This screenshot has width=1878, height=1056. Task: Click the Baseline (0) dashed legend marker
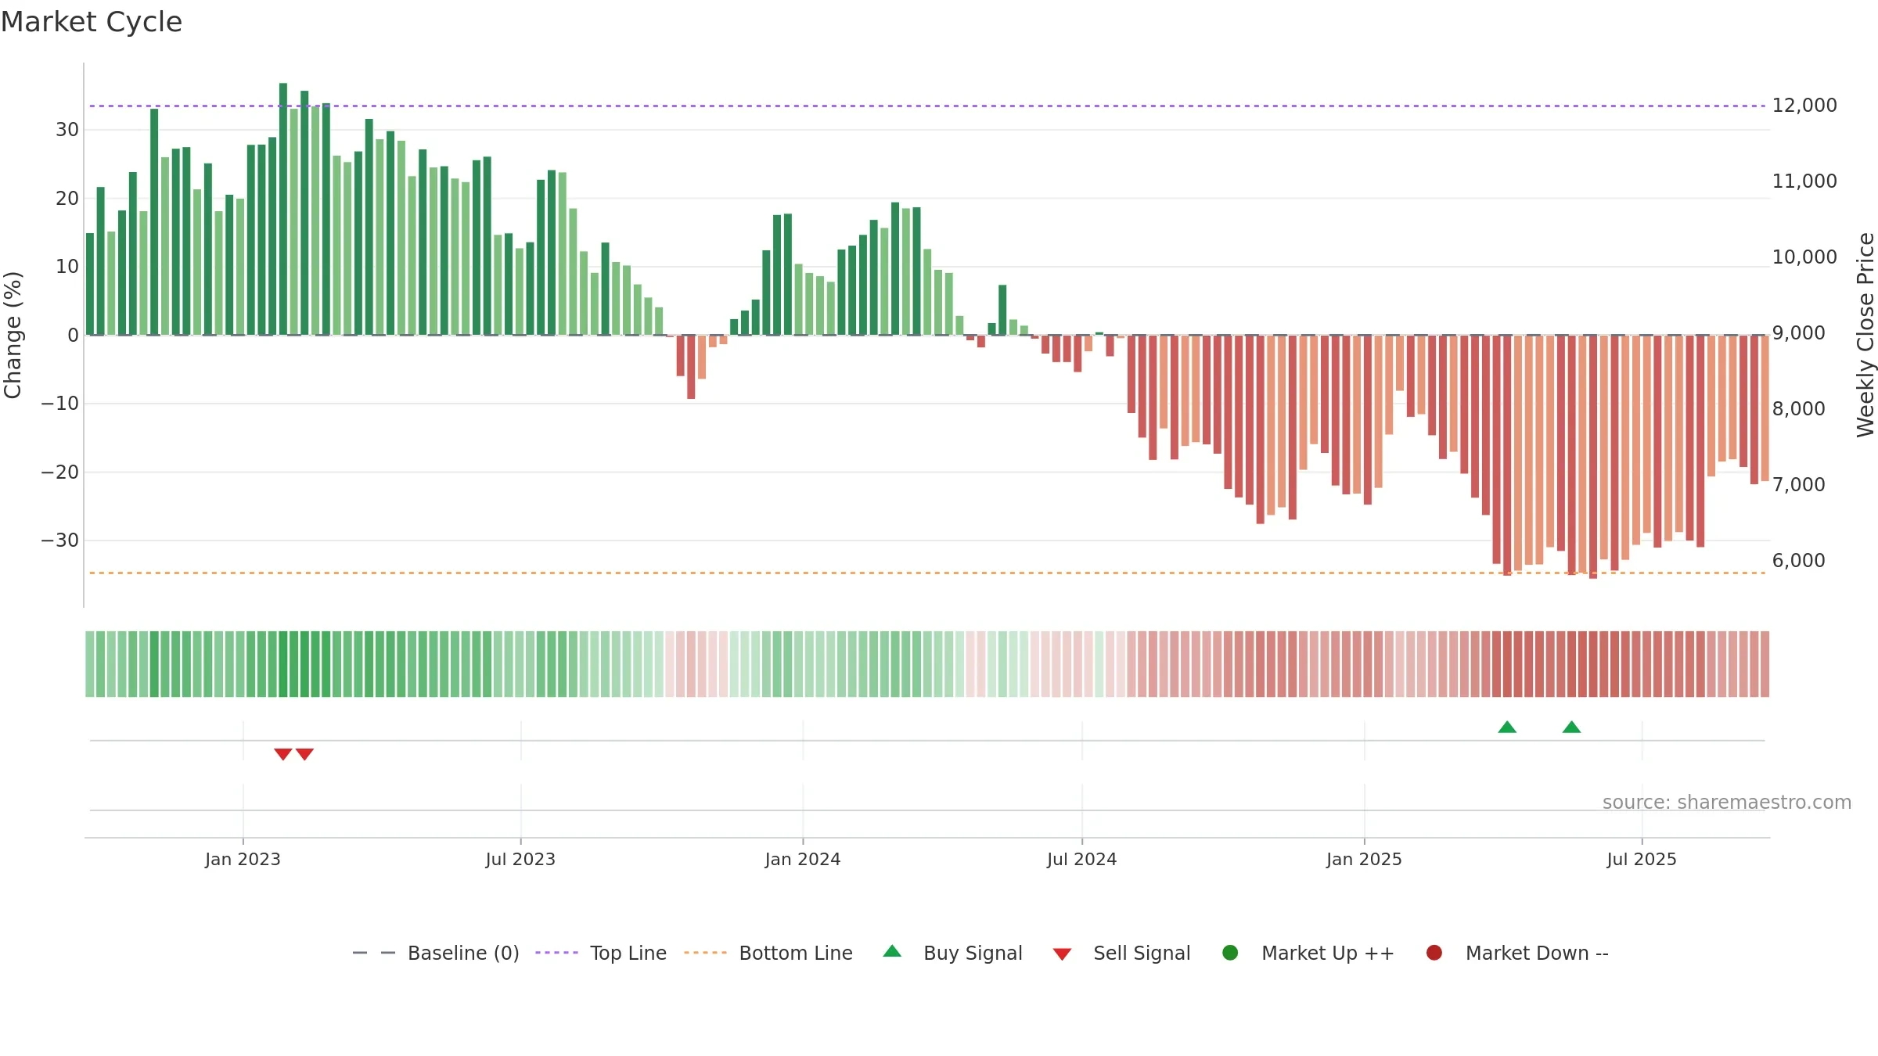coord(374,953)
